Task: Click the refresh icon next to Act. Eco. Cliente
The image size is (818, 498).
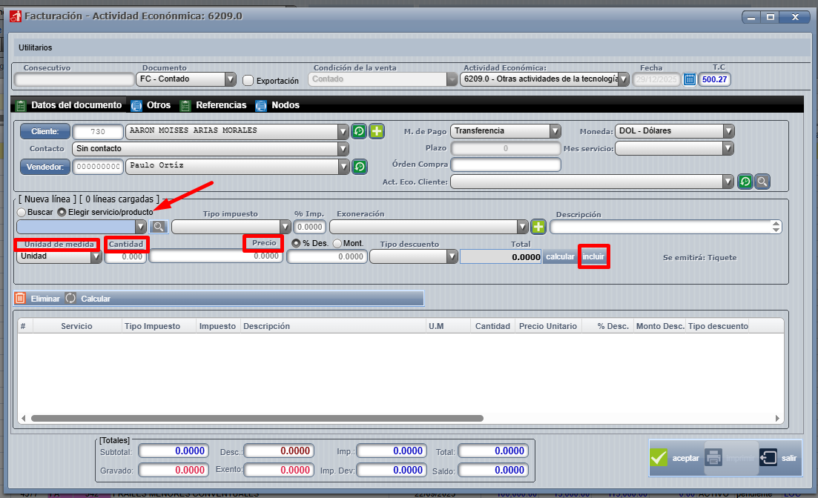Action: pyautogui.click(x=745, y=182)
